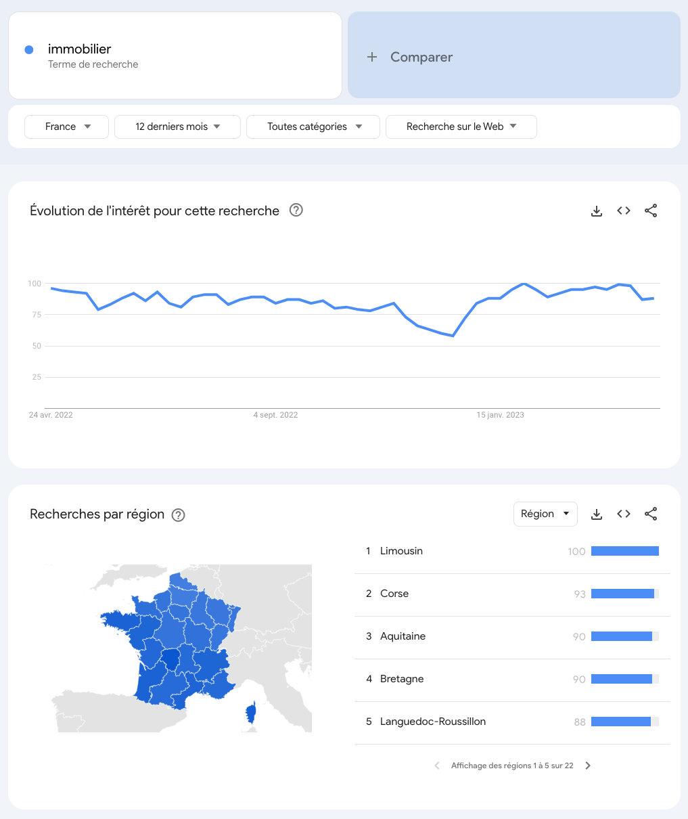The width and height of the screenshot is (688, 819).
Task: Share the Recherches par région section
Action: click(x=651, y=514)
